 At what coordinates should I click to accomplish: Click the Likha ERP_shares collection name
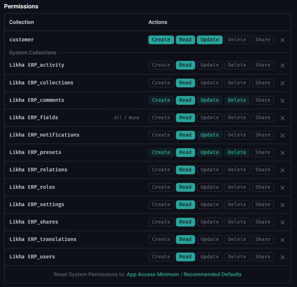pyautogui.click(x=33, y=222)
